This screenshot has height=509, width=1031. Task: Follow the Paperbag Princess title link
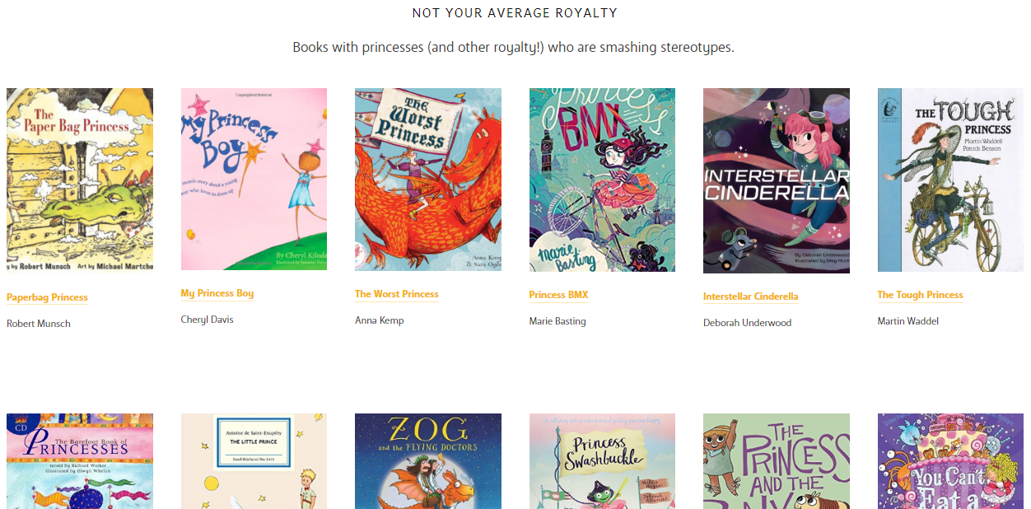[47, 297]
